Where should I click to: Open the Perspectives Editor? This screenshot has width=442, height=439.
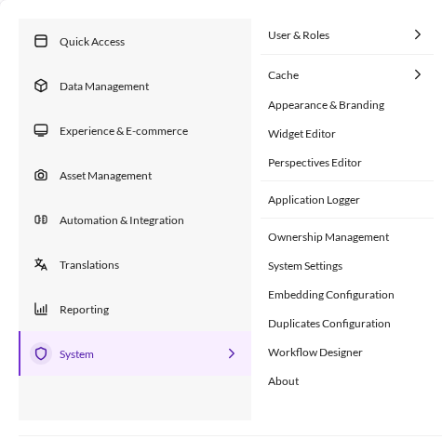[x=347, y=163]
